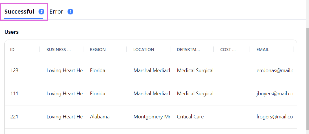Click the DEPARTM... column header
Image resolution: width=309 pixels, height=134 pixels.
[x=188, y=50]
